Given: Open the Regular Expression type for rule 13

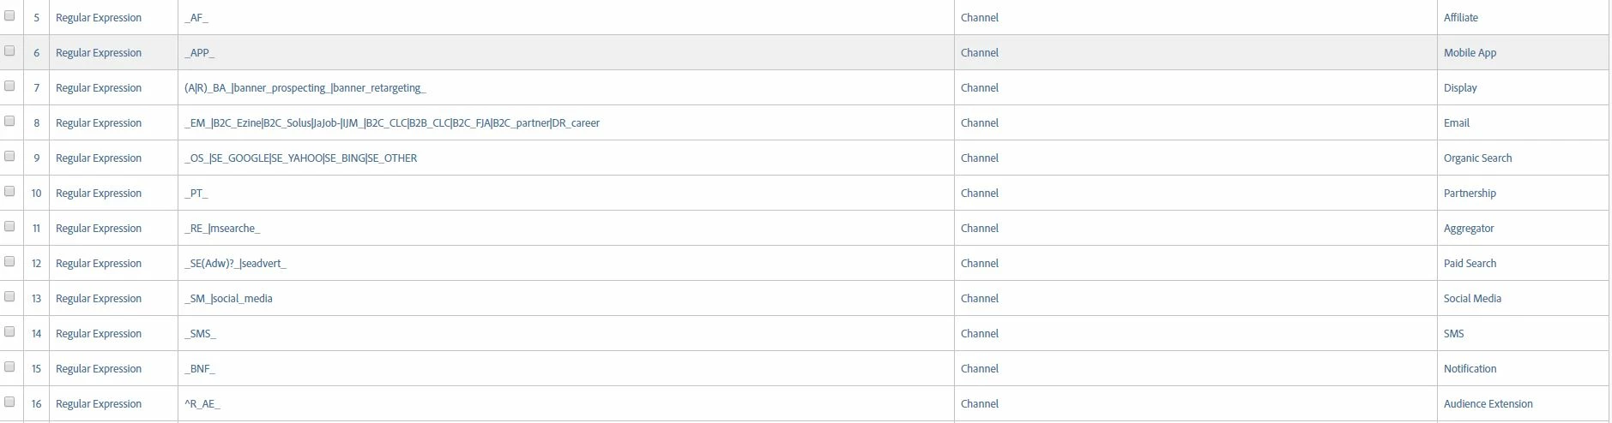Looking at the screenshot, I should (99, 299).
